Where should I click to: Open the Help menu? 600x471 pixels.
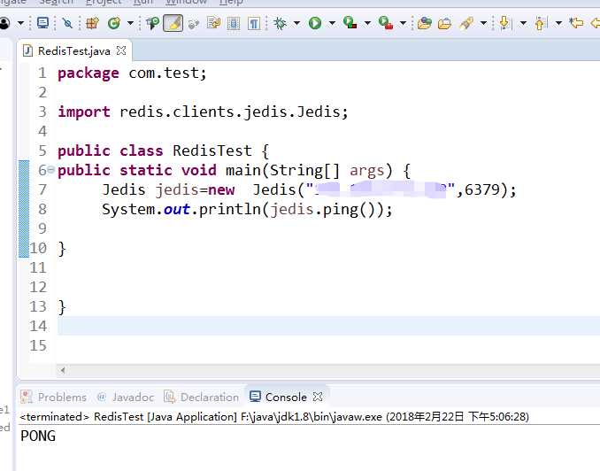point(231,2)
